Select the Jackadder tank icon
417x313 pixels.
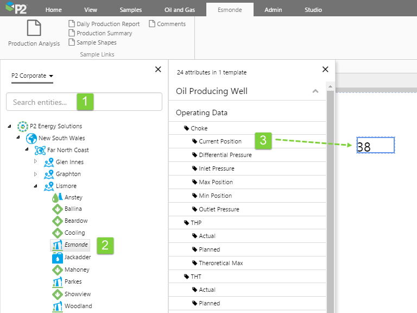pos(57,257)
